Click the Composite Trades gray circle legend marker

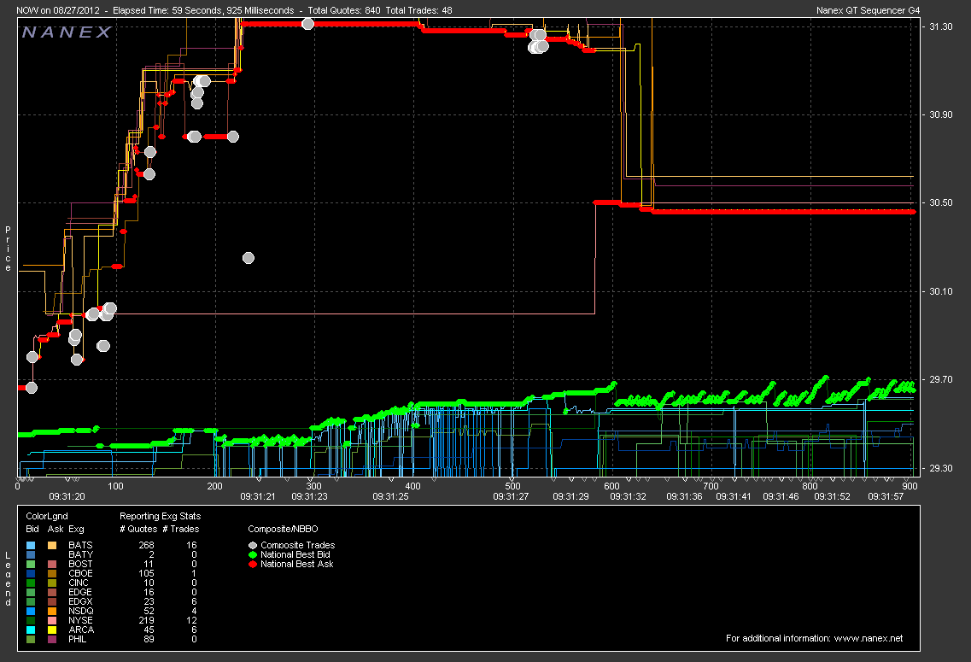point(253,546)
